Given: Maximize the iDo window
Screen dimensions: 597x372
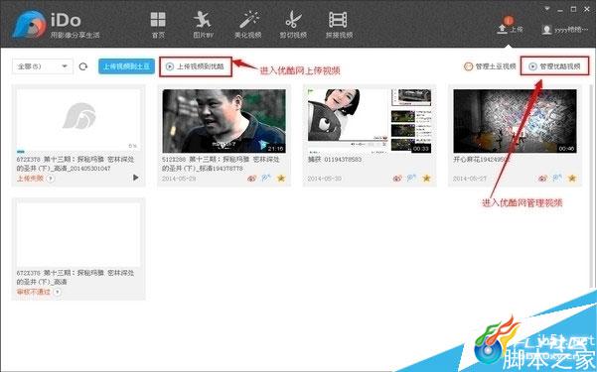Looking at the screenshot, I should (x=573, y=9).
